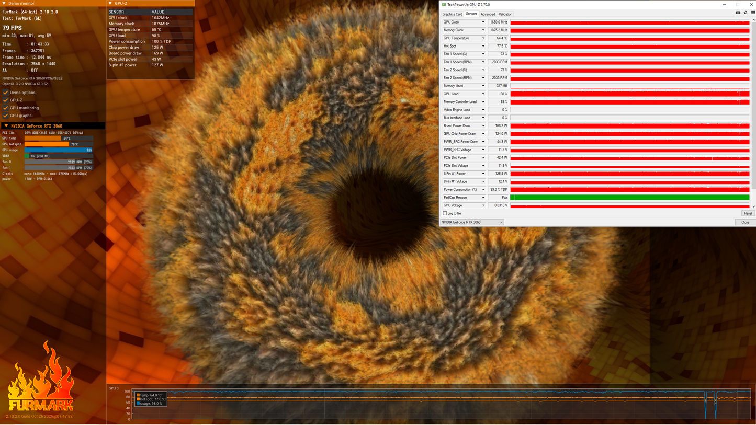Viewport: 756px width, 425px height.
Task: Click the sensors list vertical scrollbar
Action: (x=753, y=105)
